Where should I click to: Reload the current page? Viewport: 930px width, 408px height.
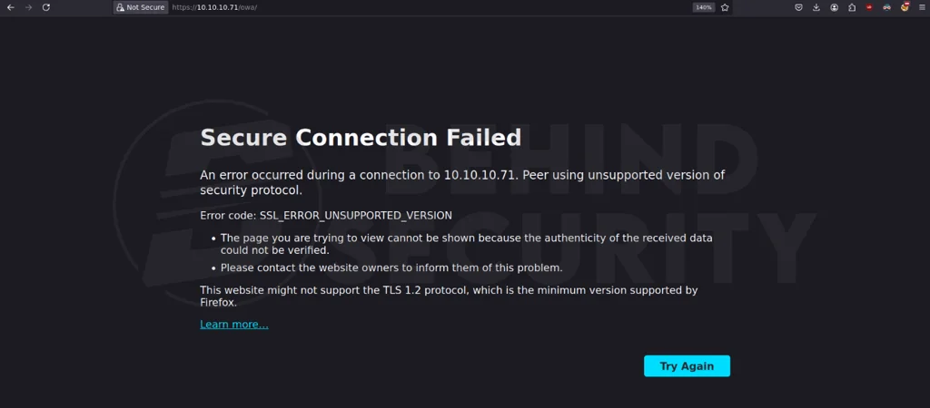pyautogui.click(x=45, y=7)
